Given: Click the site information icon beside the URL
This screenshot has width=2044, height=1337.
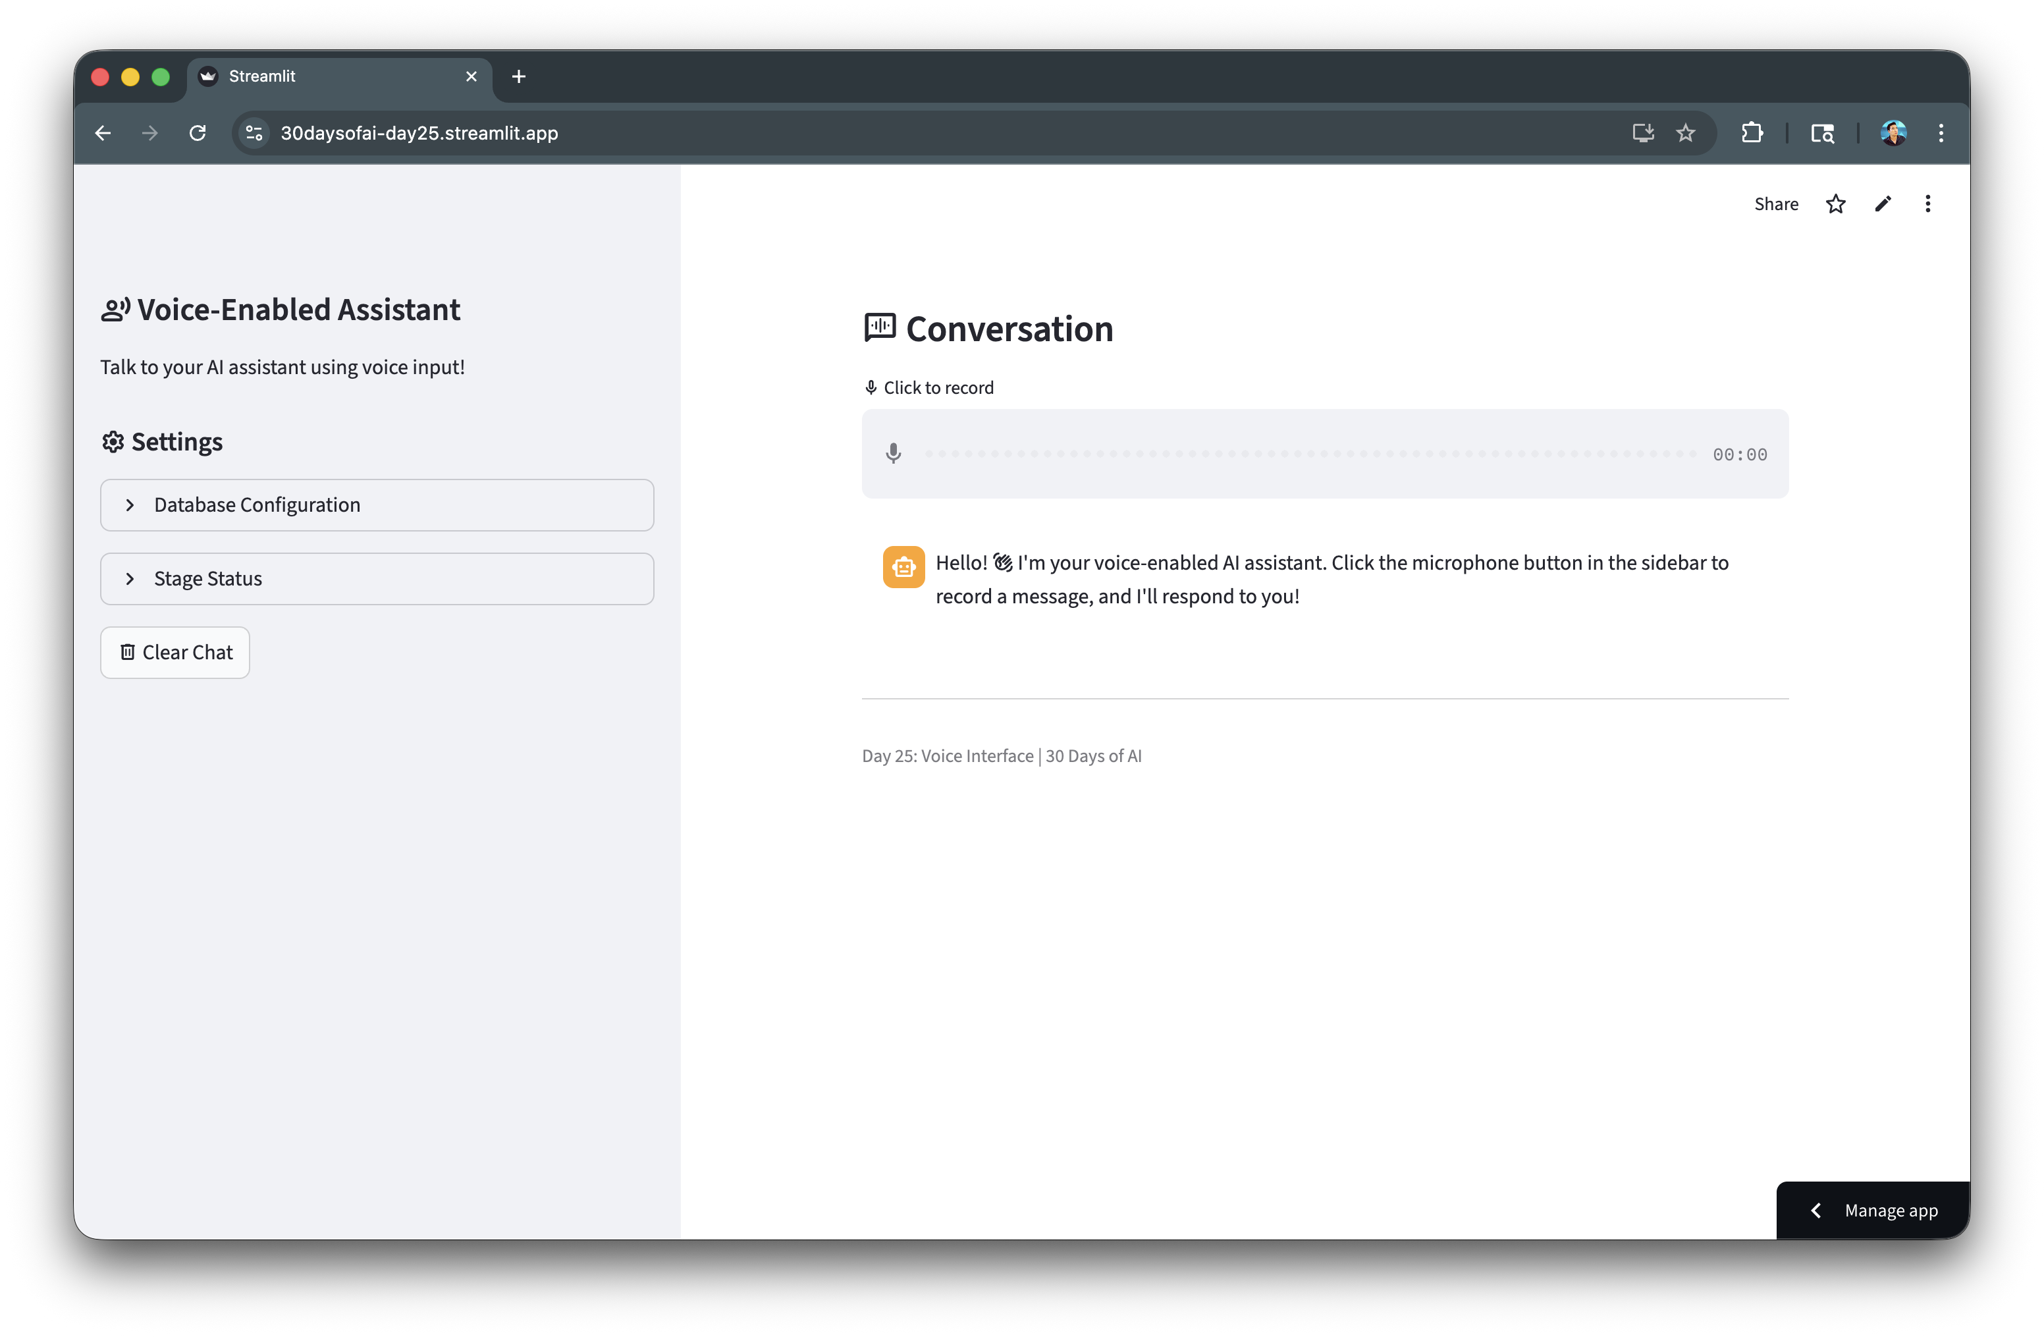Looking at the screenshot, I should click(x=254, y=133).
